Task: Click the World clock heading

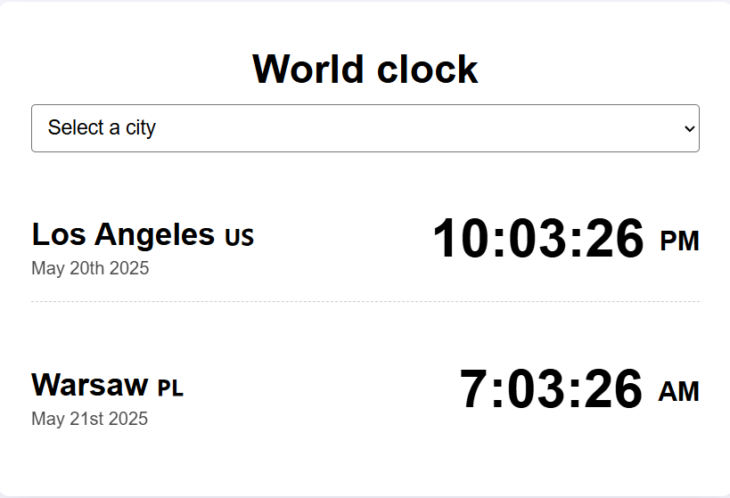Action: (x=365, y=69)
